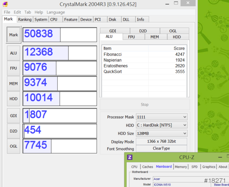229x187 pixels.
Task: Launch the OGL benchmark
Action: pos(13,146)
